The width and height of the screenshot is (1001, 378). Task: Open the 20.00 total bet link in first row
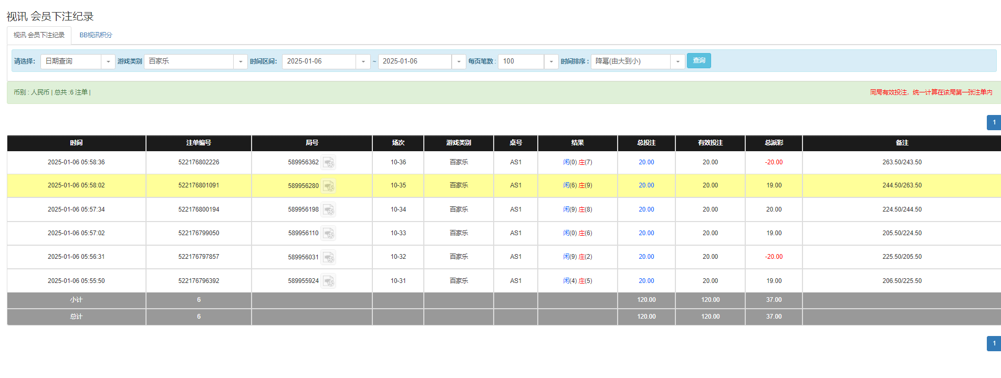coord(646,162)
